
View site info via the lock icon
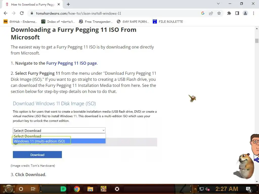click(x=32, y=13)
